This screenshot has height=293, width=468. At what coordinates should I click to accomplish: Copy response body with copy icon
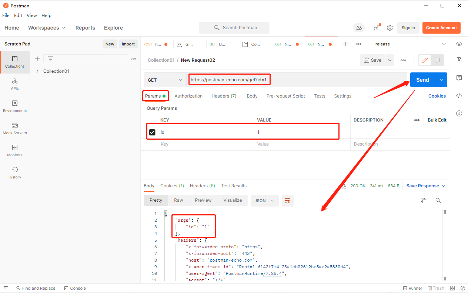(x=424, y=201)
